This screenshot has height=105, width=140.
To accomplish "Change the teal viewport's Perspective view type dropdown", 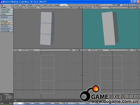I will click(90, 7).
